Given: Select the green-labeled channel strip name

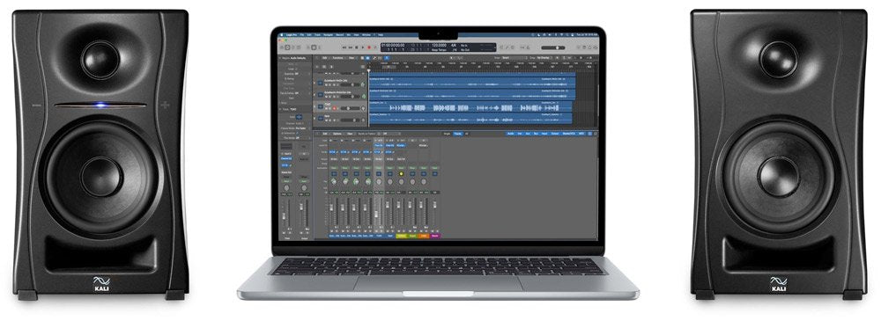Looking at the screenshot, I should tap(412, 236).
